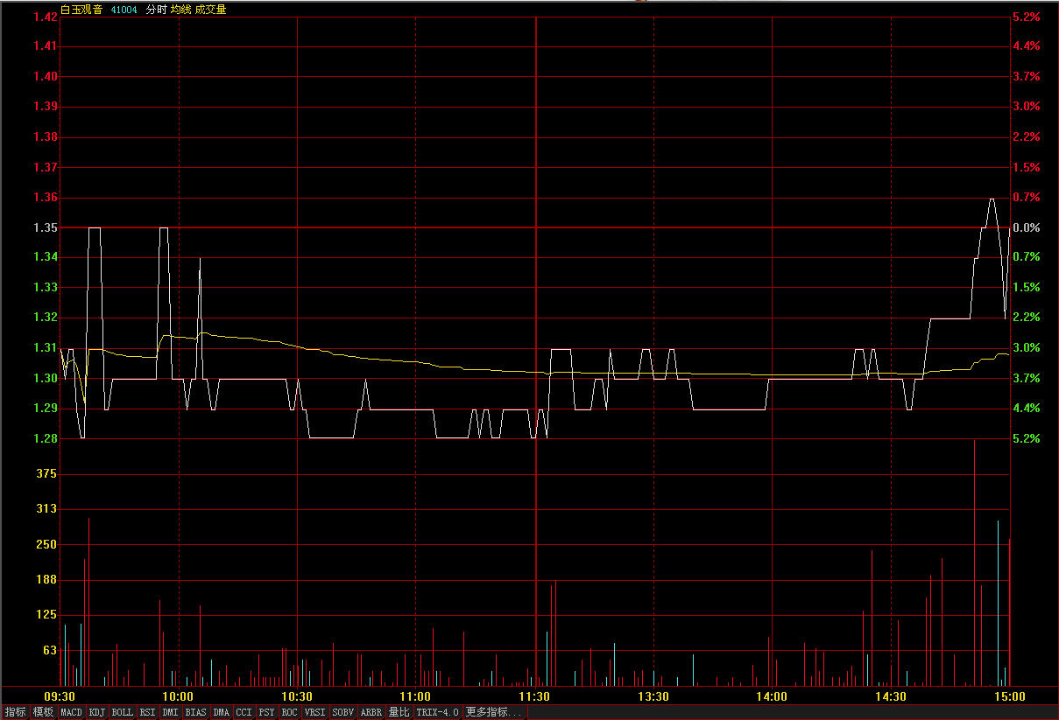Open the 模板 template tab
Image resolution: width=1059 pixels, height=720 pixels.
[44, 712]
